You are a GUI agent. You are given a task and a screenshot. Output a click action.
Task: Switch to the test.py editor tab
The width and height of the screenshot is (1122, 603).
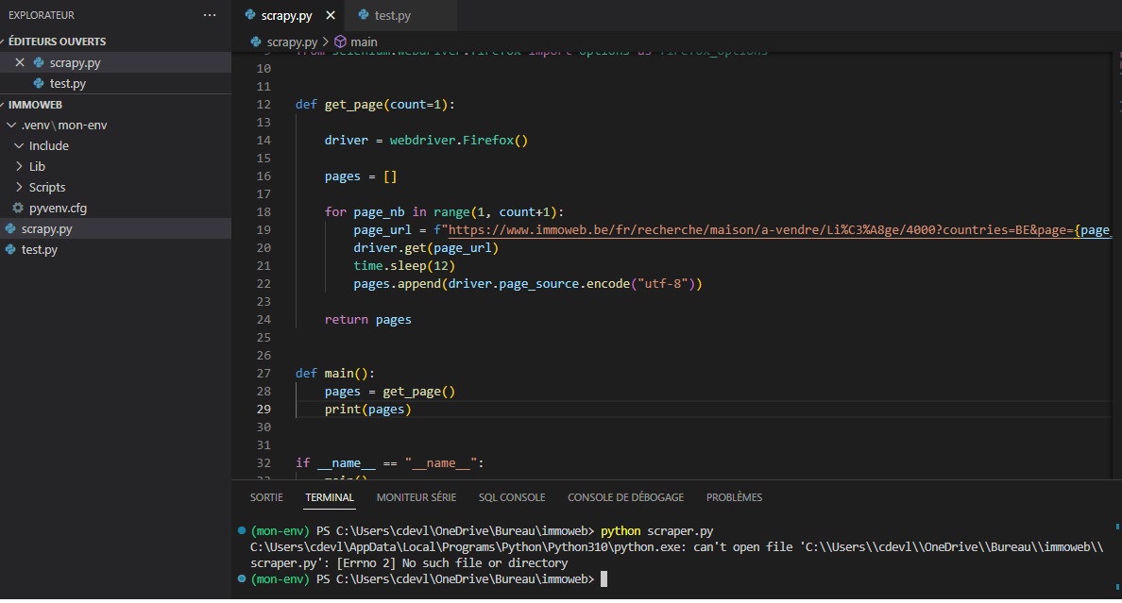point(392,15)
